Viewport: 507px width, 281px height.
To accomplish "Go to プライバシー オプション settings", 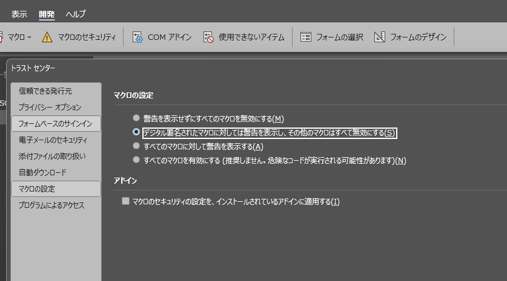I will tap(50, 107).
